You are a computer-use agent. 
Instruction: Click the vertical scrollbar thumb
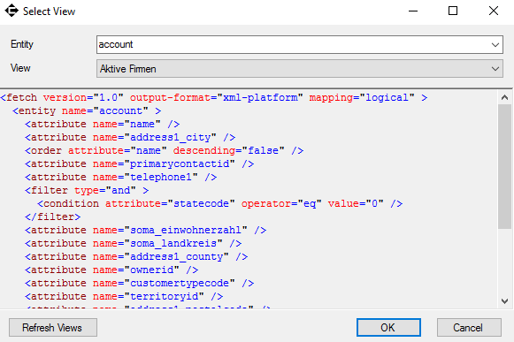coord(505,166)
